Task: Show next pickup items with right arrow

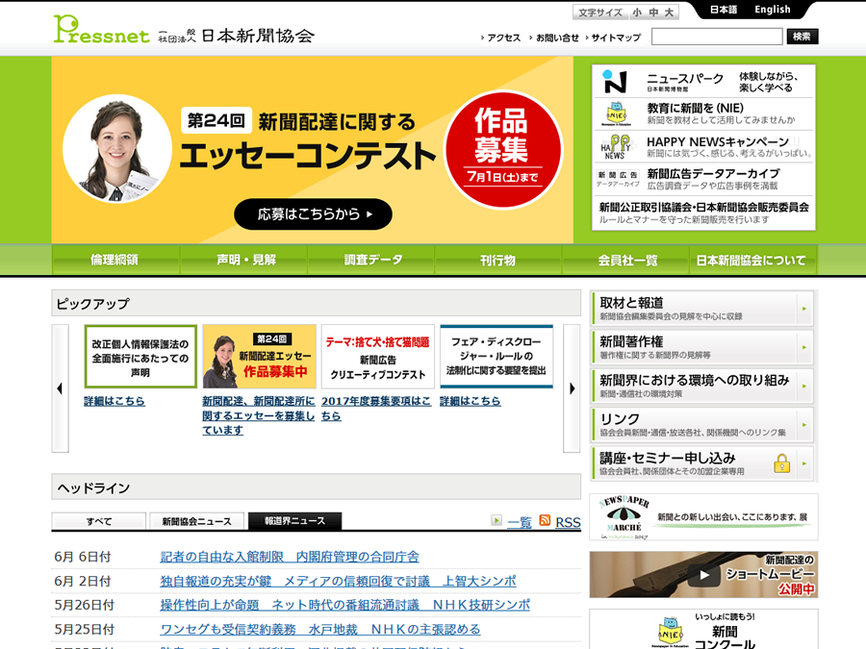Action: click(572, 388)
